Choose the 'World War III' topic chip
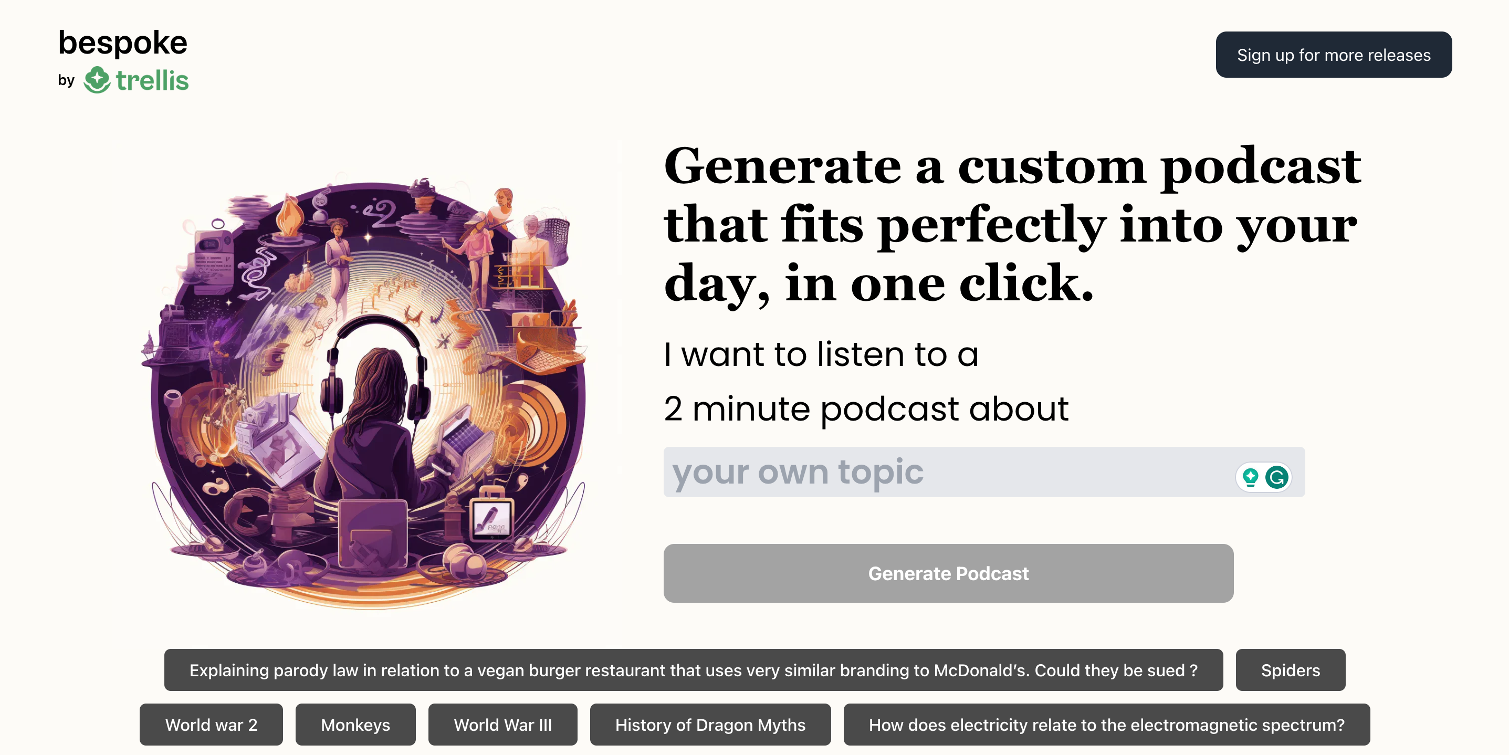Viewport: 1509px width, 755px height. 502,724
